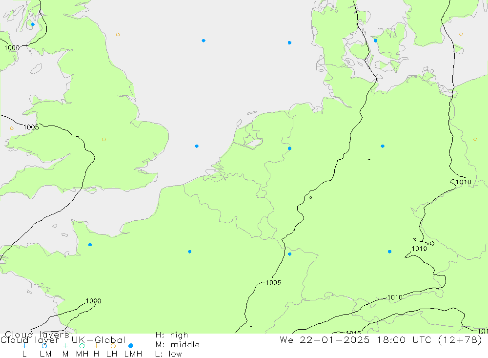Select the blue marker over the Danish islands
488x358 pixels.
[375, 41]
